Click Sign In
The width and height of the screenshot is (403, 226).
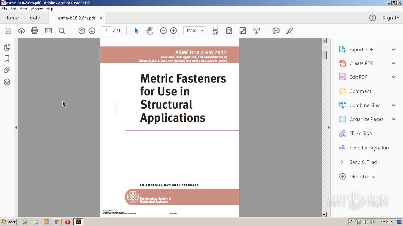tap(391, 18)
